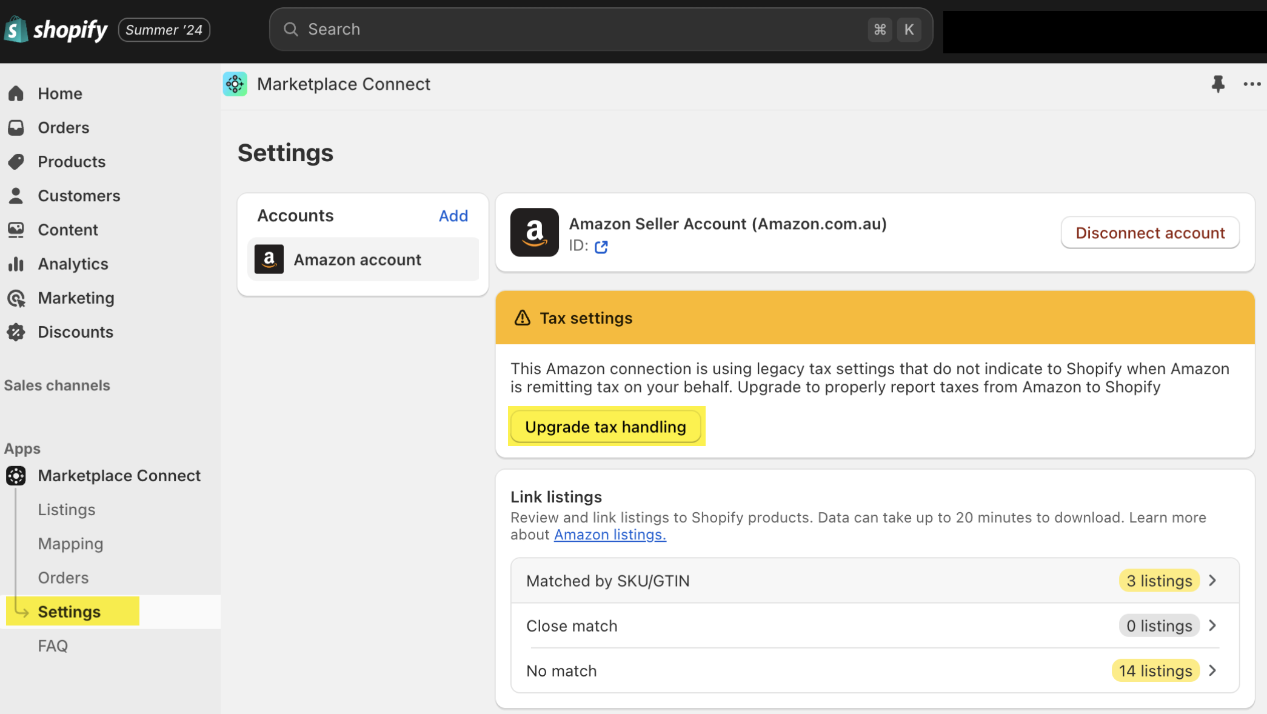
Task: Click the Marketplace Connect header icon
Action: pos(235,84)
